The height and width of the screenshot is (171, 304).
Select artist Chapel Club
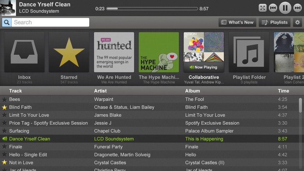(x=107, y=131)
